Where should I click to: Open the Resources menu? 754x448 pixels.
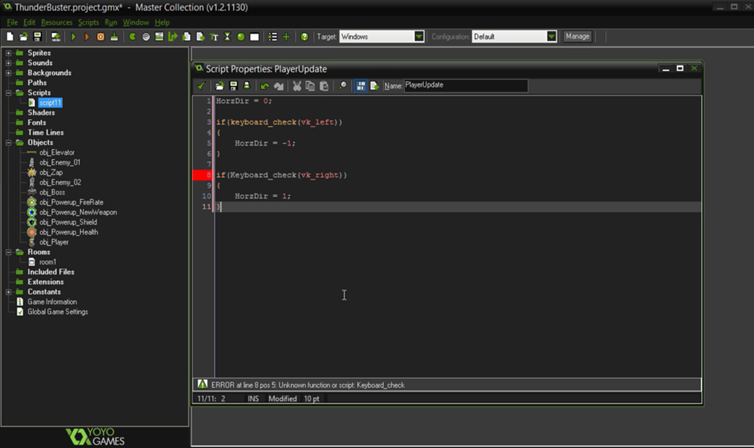[56, 22]
